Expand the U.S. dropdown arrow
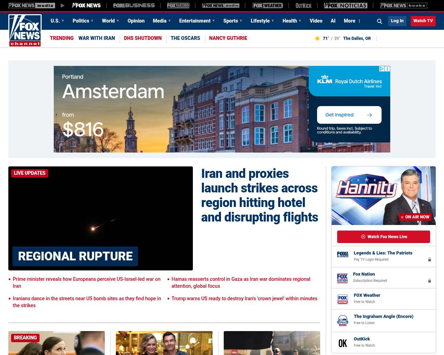 (63, 21)
